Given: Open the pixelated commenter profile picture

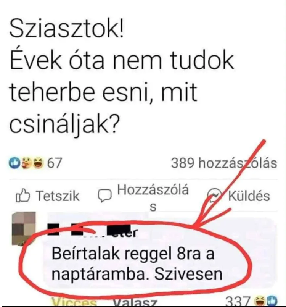Looking at the screenshot, I should coord(24,228).
